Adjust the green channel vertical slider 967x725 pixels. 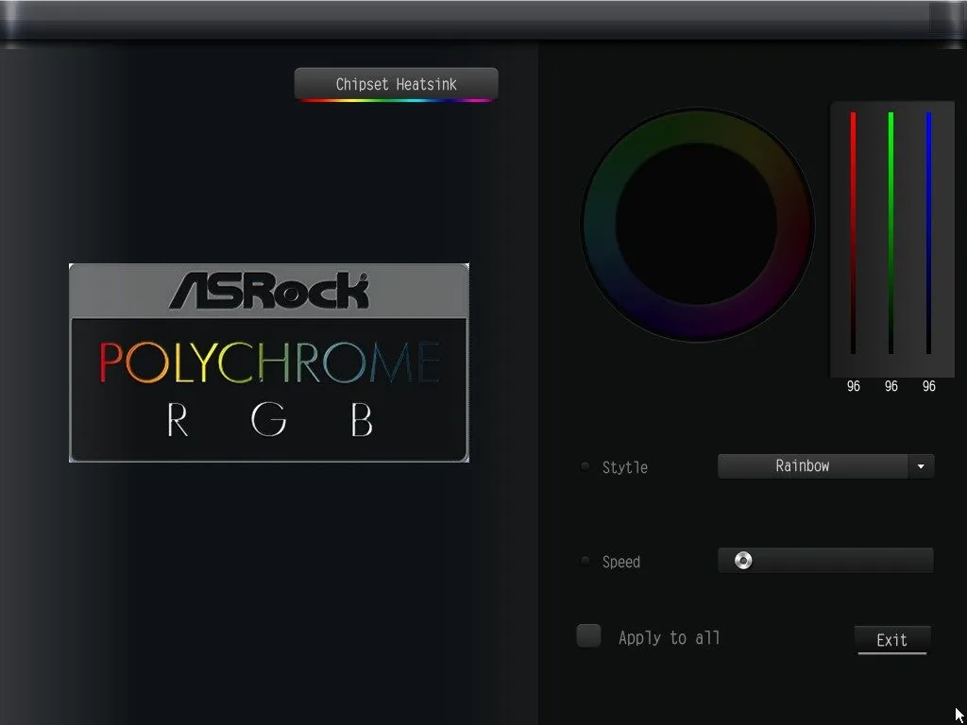coord(891,232)
